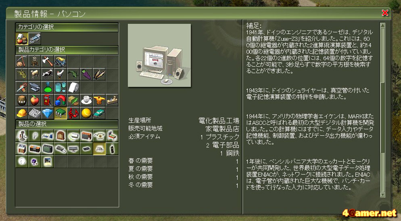Select the wooden cathedral radio product
The height and width of the screenshot is (221, 401).
coord(61,136)
